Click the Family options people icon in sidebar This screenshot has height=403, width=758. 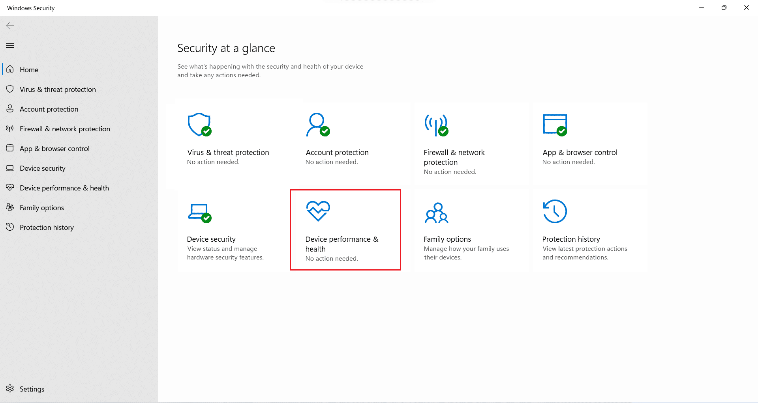(10, 207)
